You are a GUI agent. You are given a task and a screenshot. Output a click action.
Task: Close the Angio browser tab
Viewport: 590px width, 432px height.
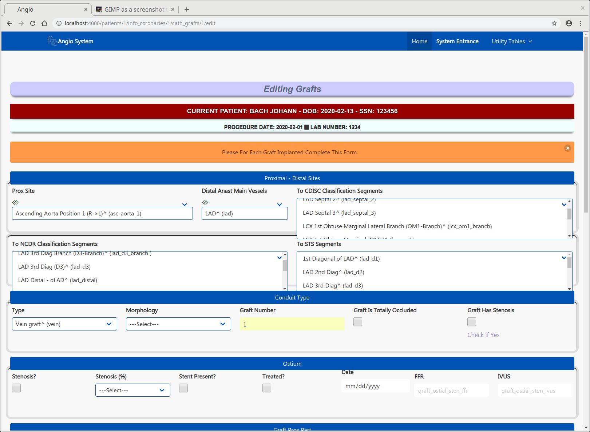(x=86, y=9)
